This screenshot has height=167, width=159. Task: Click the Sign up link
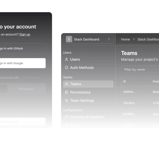tap(25, 34)
